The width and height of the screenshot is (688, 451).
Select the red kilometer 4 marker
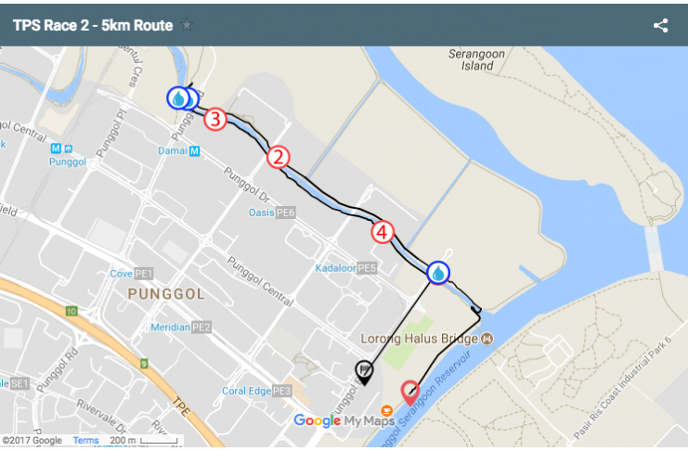(383, 232)
